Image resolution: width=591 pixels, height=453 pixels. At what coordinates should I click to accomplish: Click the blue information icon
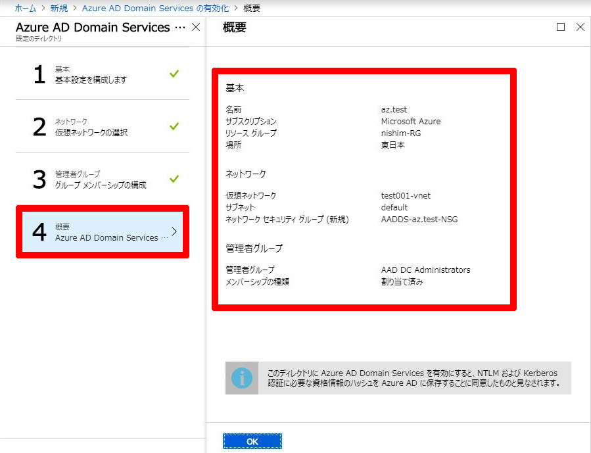(x=242, y=378)
